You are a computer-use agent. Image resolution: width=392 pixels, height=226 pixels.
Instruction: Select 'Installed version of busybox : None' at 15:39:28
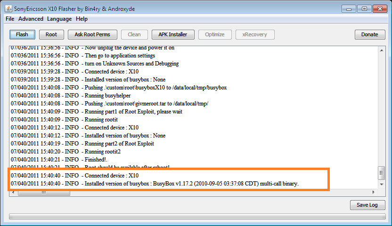tap(88, 80)
